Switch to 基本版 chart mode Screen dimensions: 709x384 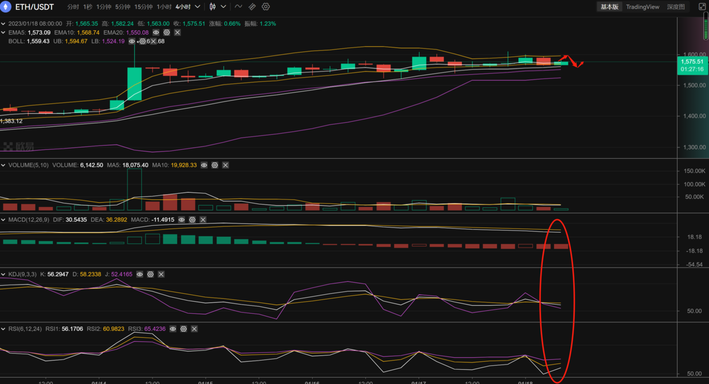point(610,7)
